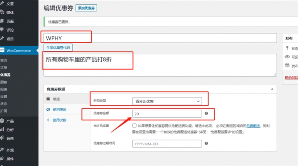298x166 pixels.
Task: Click the help icon beside expiry date field
Action: coord(206,143)
